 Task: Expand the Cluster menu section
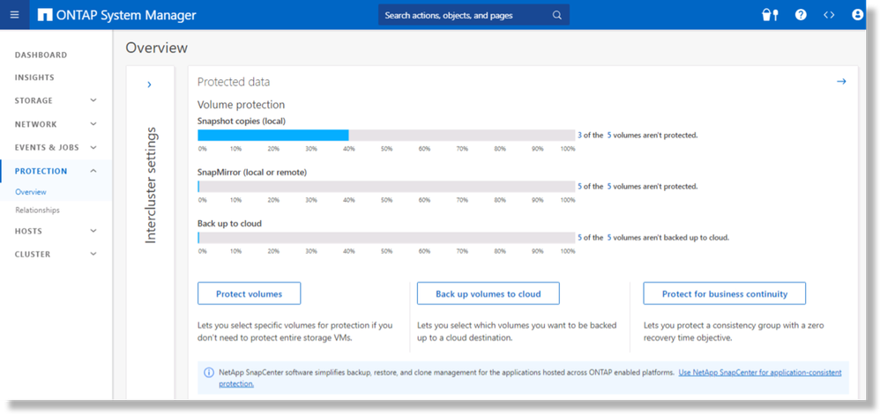click(x=93, y=255)
